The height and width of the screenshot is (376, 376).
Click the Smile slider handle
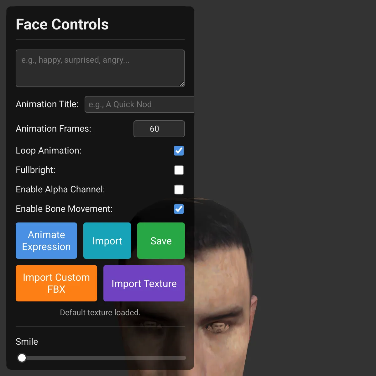(x=22, y=358)
